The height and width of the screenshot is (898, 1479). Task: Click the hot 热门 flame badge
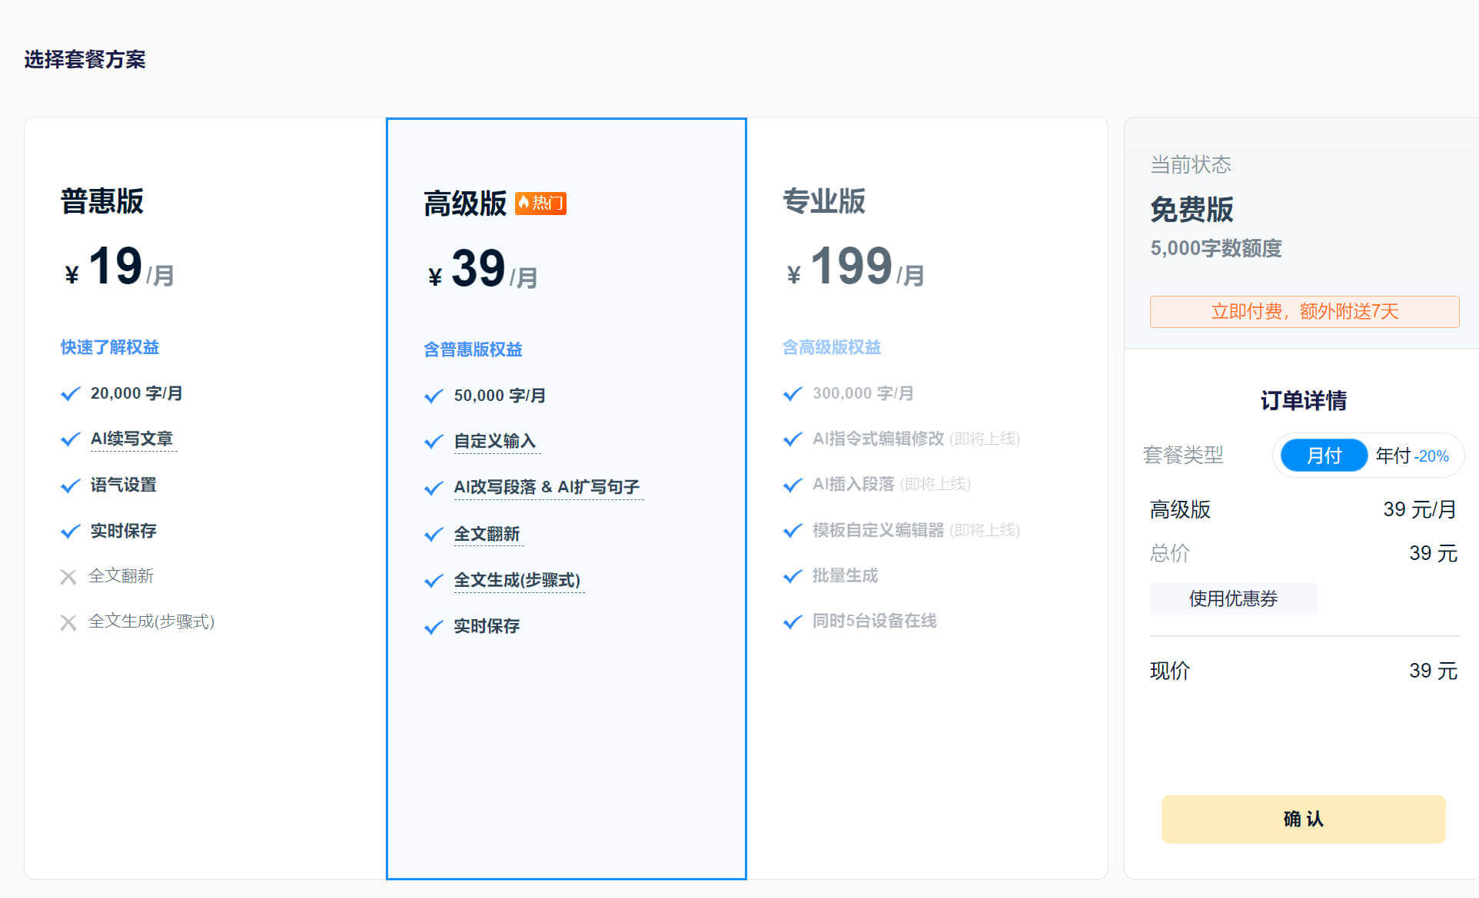(540, 203)
